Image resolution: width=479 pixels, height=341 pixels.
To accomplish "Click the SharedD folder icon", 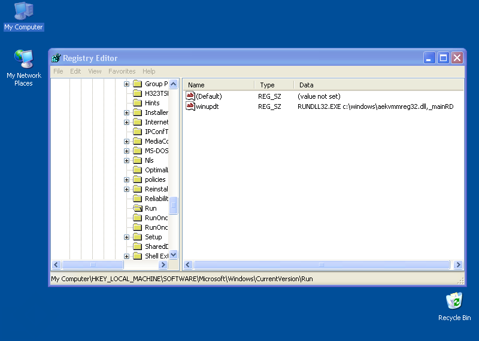I will (x=138, y=246).
